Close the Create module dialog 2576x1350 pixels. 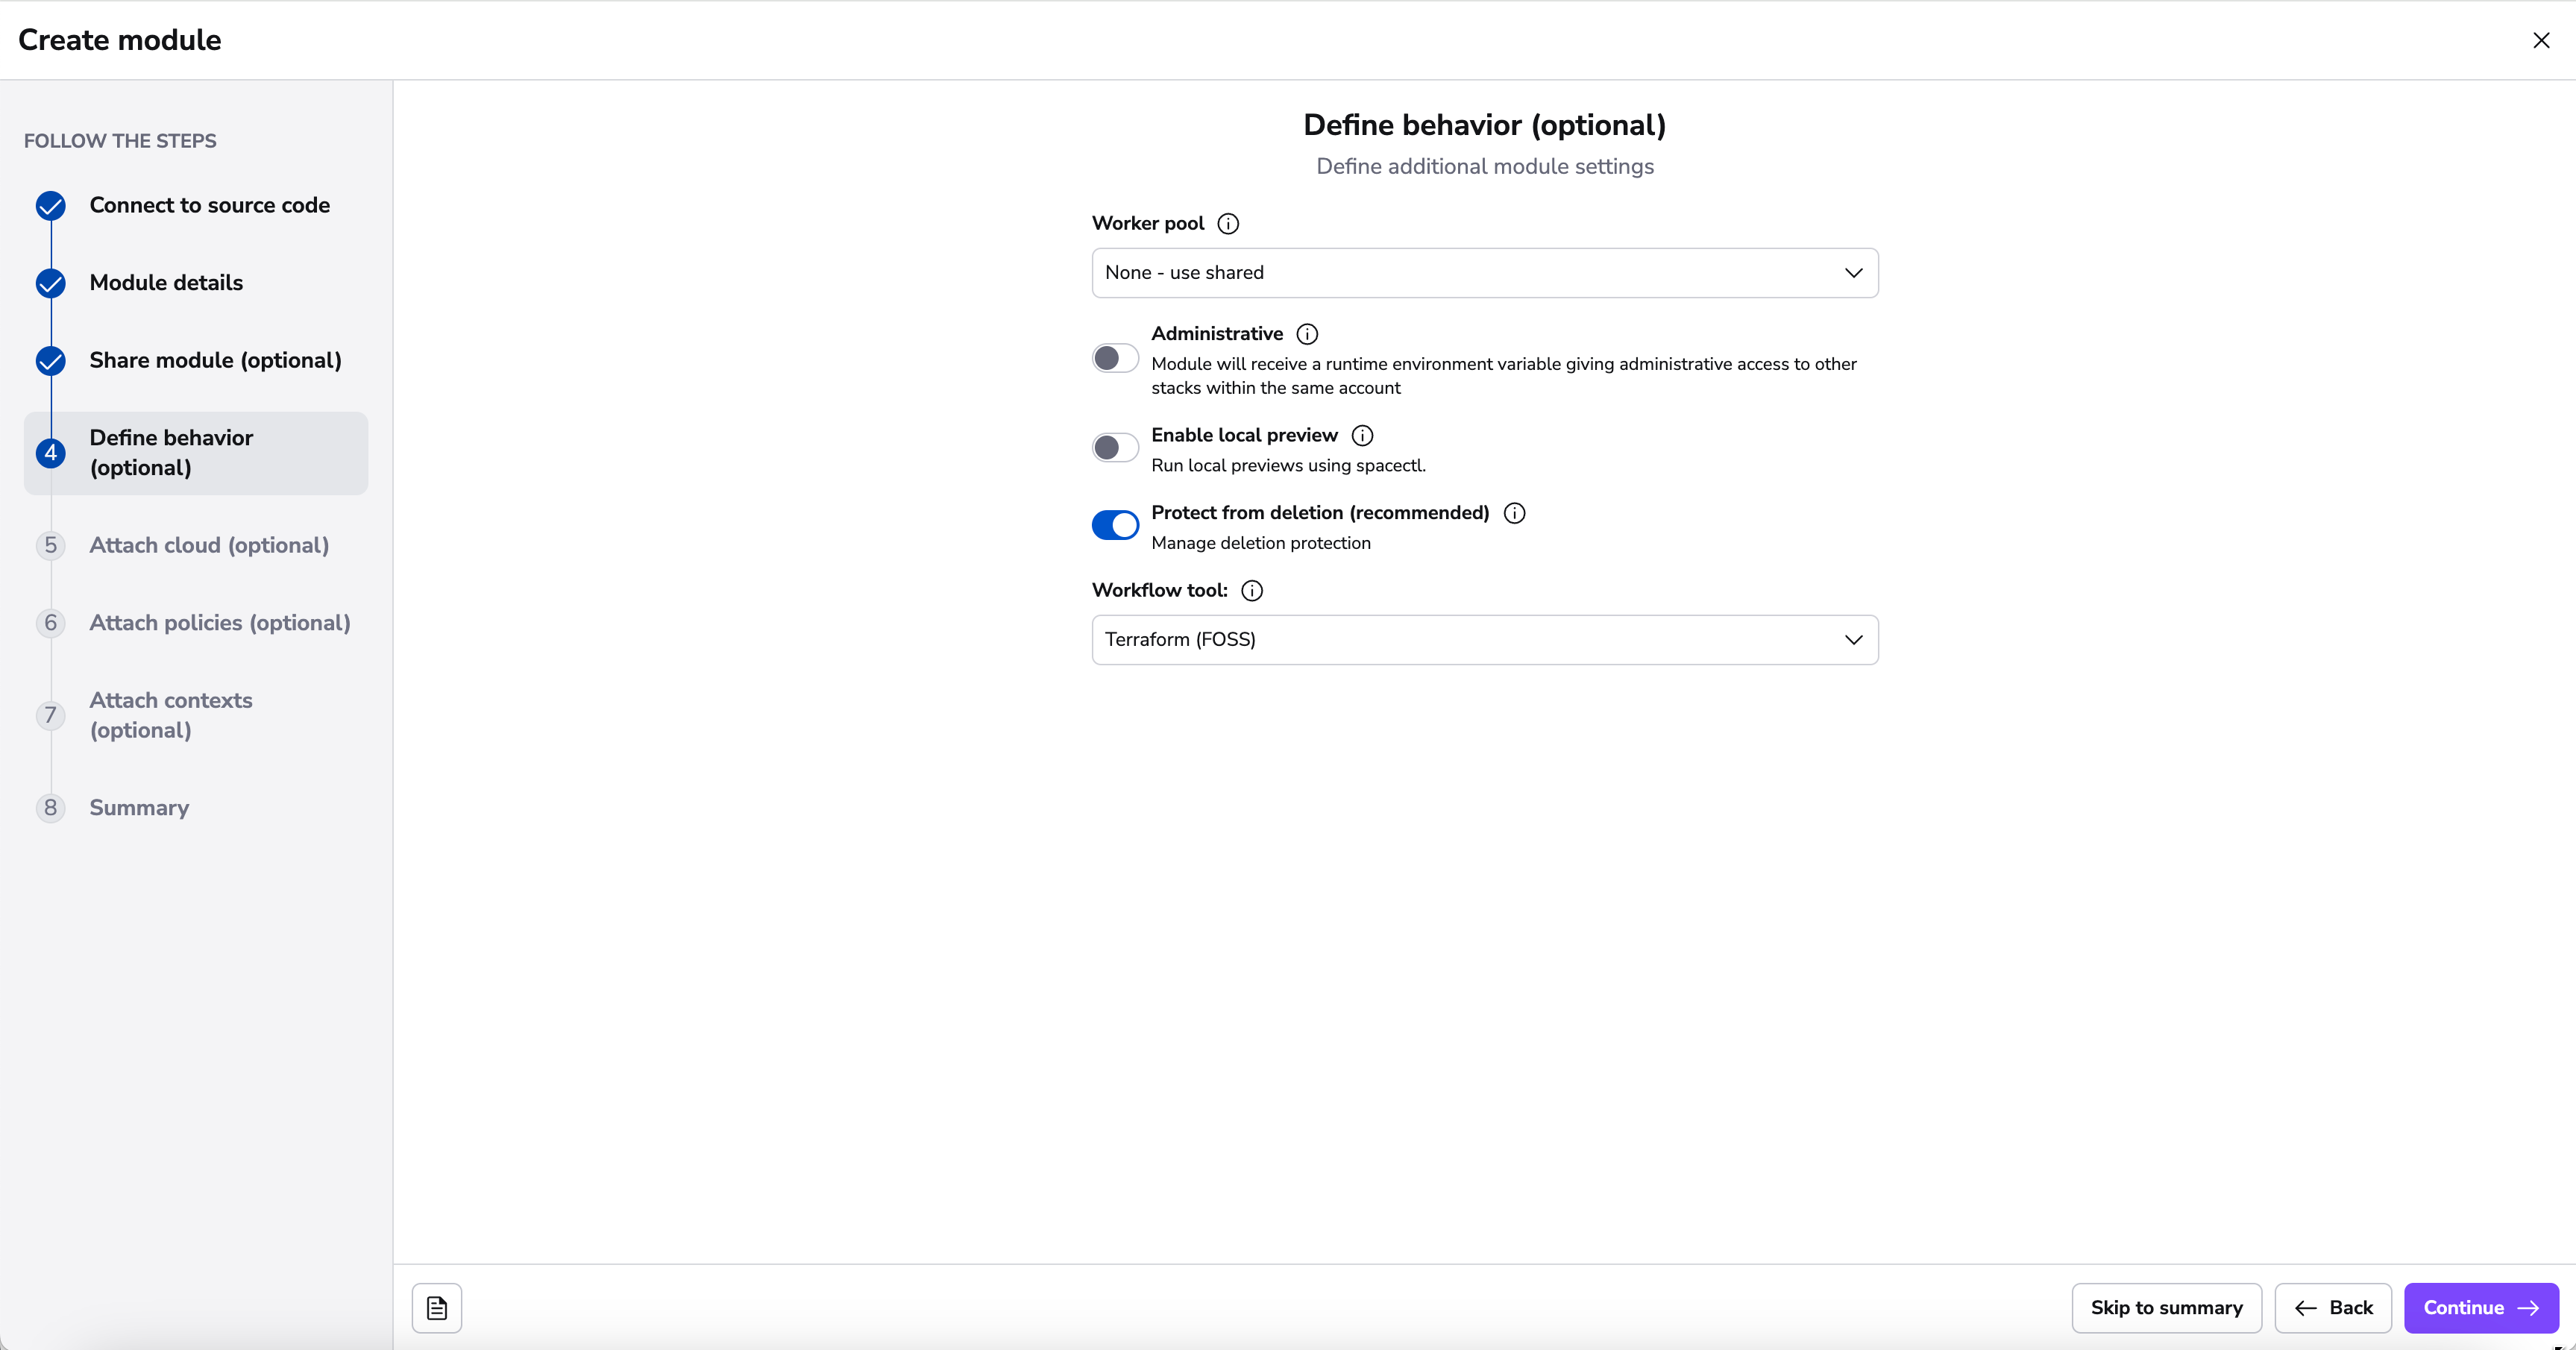[2540, 40]
